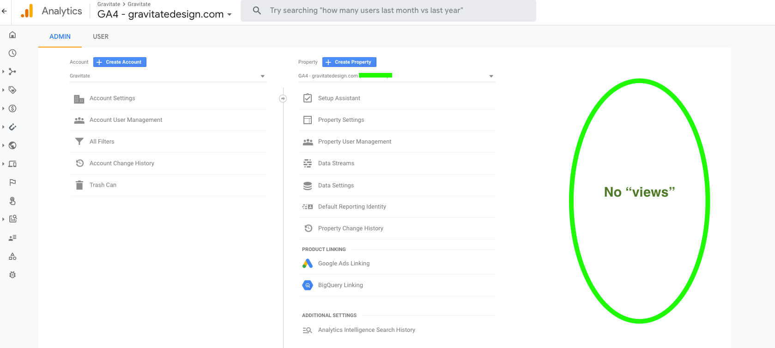Click the back arrow beside the Analytics logo
This screenshot has height=348, width=775.
tap(4, 11)
